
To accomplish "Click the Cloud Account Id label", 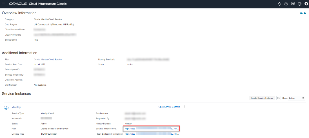I will pyautogui.click(x=13, y=35).
